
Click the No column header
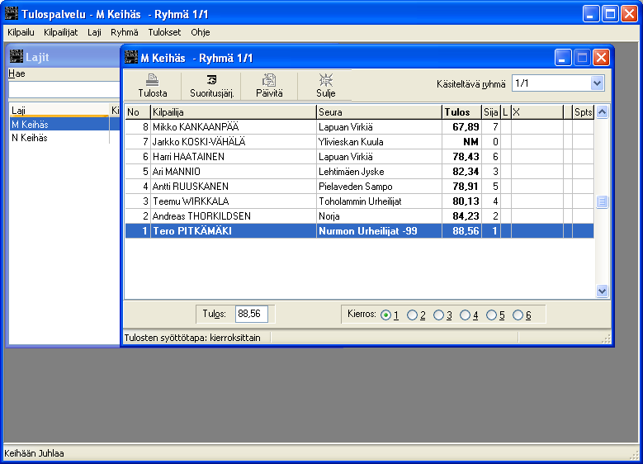(138, 112)
